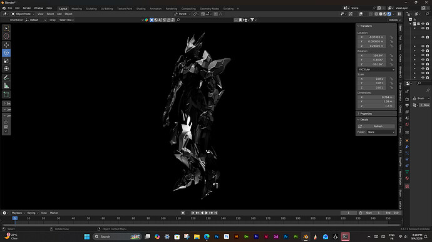Click the search magnifier icon in header
The height and width of the screenshot is (242, 432).
[x=178, y=20]
